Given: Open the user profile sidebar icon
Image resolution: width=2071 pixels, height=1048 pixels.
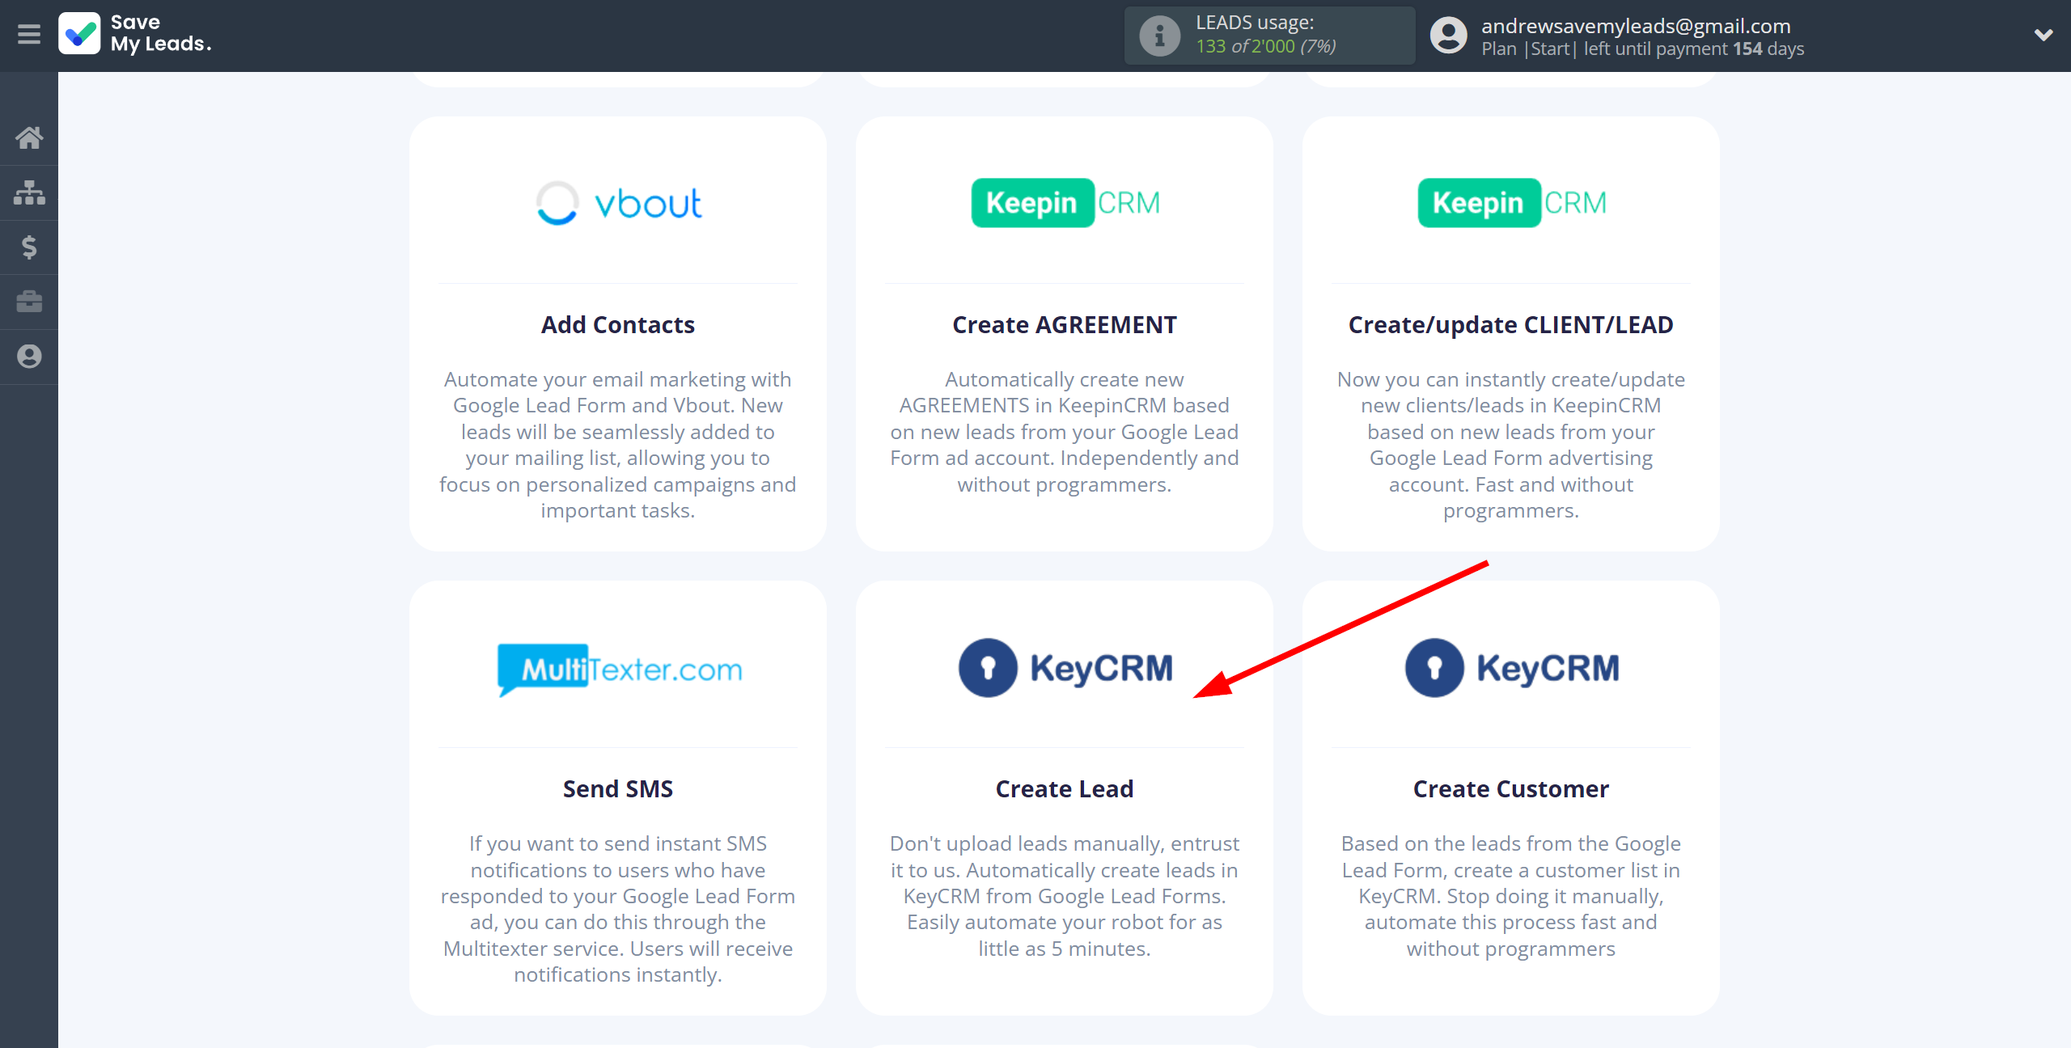Looking at the screenshot, I should click(29, 357).
